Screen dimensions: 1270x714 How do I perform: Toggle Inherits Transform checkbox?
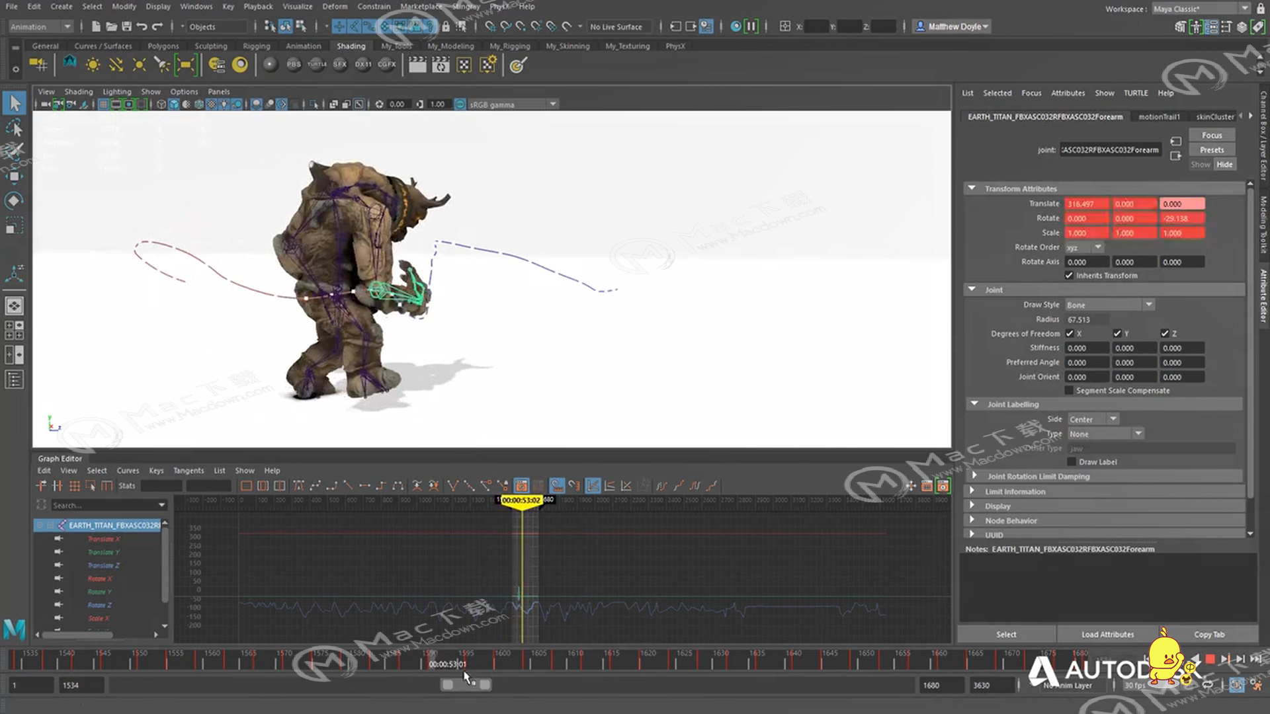1068,276
